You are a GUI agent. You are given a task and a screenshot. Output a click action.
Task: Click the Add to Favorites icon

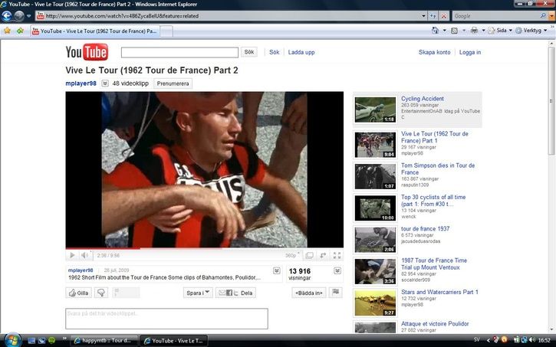click(20, 31)
